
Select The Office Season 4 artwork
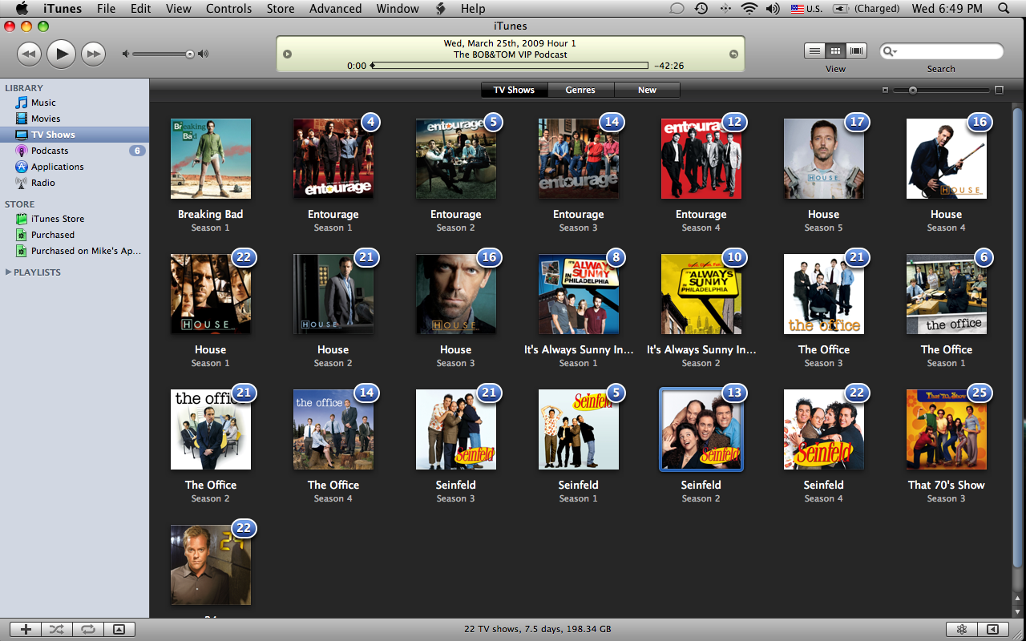click(333, 429)
